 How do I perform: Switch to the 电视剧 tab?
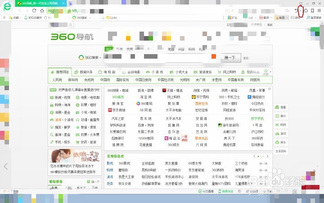[x=107, y=72]
